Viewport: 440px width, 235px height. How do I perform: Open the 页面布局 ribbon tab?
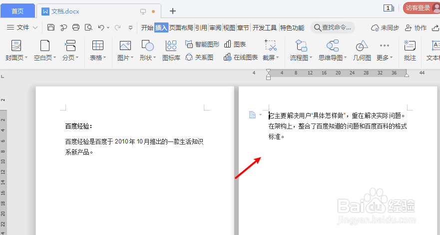(x=181, y=27)
